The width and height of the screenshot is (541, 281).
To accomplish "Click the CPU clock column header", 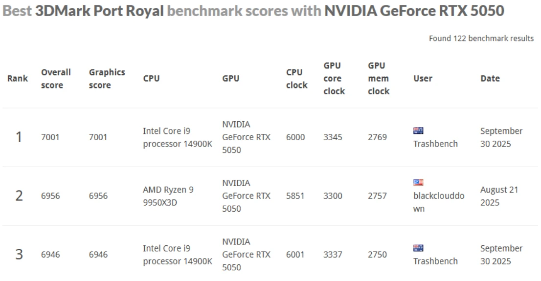I will 296,78.
